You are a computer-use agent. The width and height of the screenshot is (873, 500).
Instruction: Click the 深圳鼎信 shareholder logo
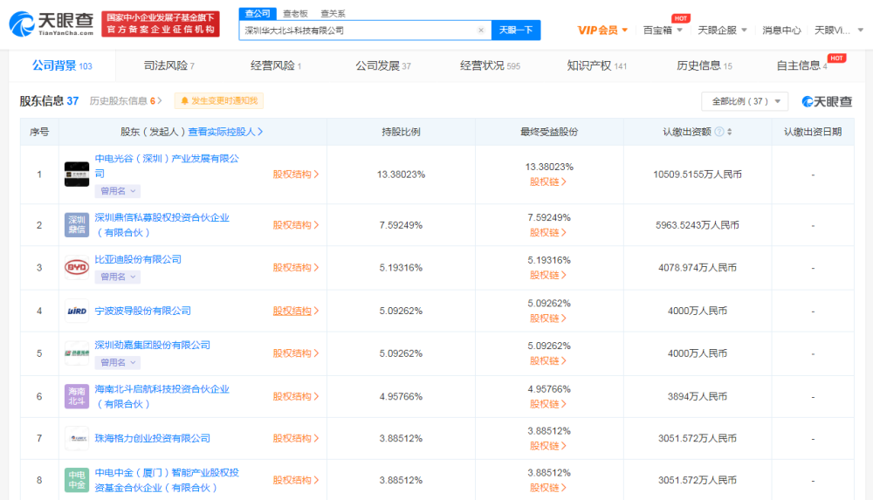coord(77,224)
